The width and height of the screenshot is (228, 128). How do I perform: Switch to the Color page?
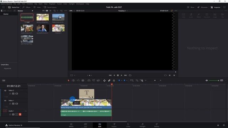coord(128,125)
